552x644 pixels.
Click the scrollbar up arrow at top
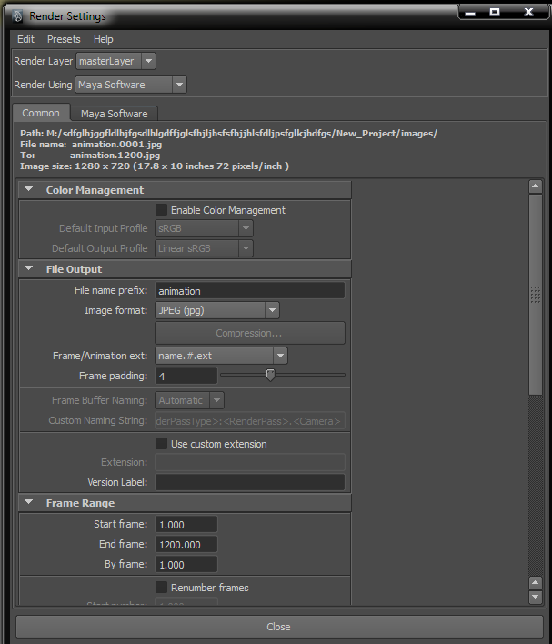[x=535, y=186]
